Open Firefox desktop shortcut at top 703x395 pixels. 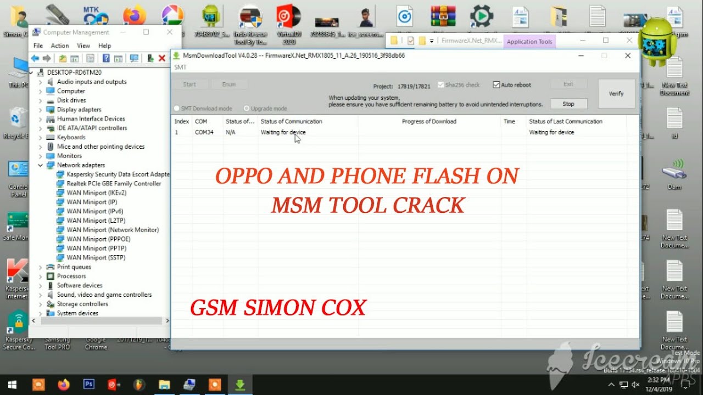point(135,15)
